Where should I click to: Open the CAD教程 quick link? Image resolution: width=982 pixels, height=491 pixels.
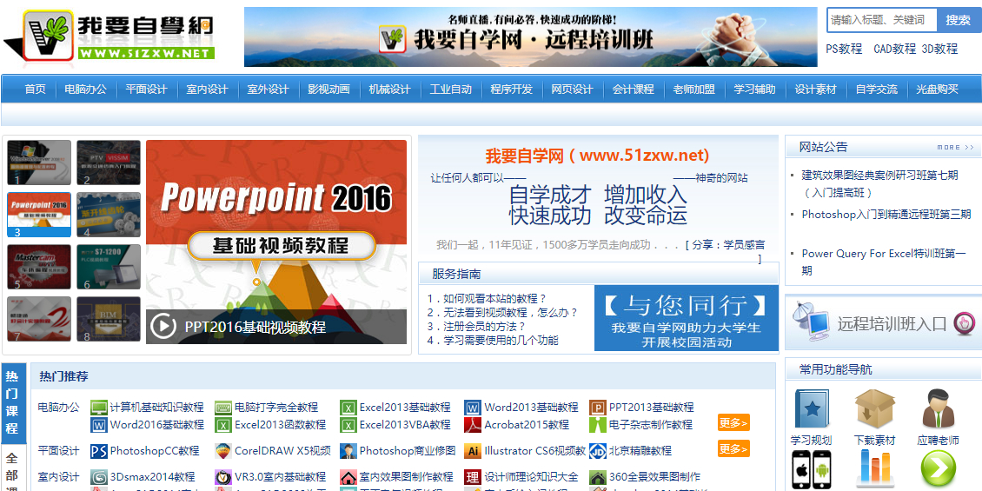(895, 48)
